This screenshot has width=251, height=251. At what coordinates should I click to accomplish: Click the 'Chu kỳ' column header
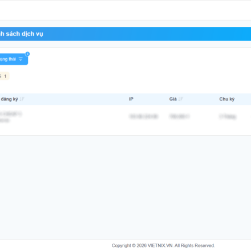[227, 99]
